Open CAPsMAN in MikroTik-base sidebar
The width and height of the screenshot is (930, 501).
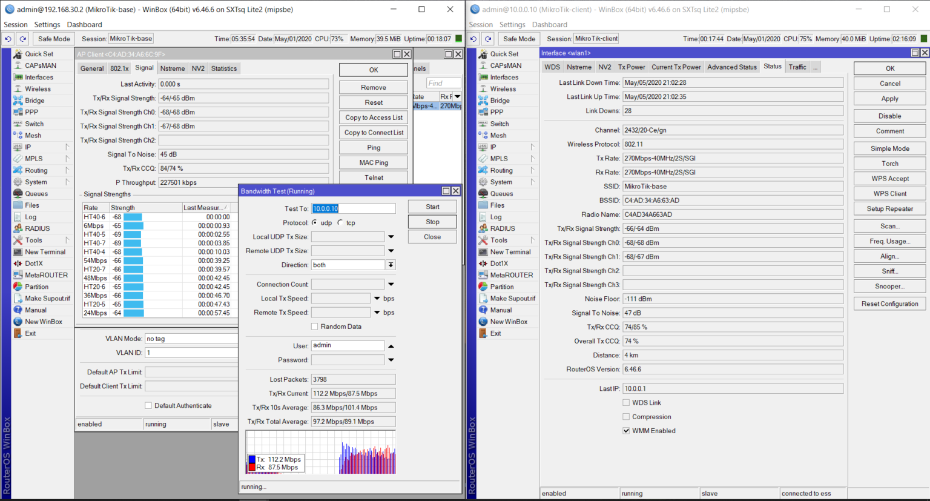[40, 65]
